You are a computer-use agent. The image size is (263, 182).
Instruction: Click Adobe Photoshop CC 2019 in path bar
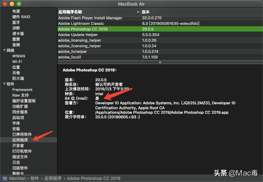(x=94, y=178)
